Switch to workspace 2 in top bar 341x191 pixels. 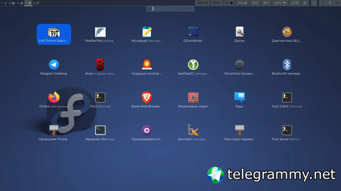click(12, 3)
